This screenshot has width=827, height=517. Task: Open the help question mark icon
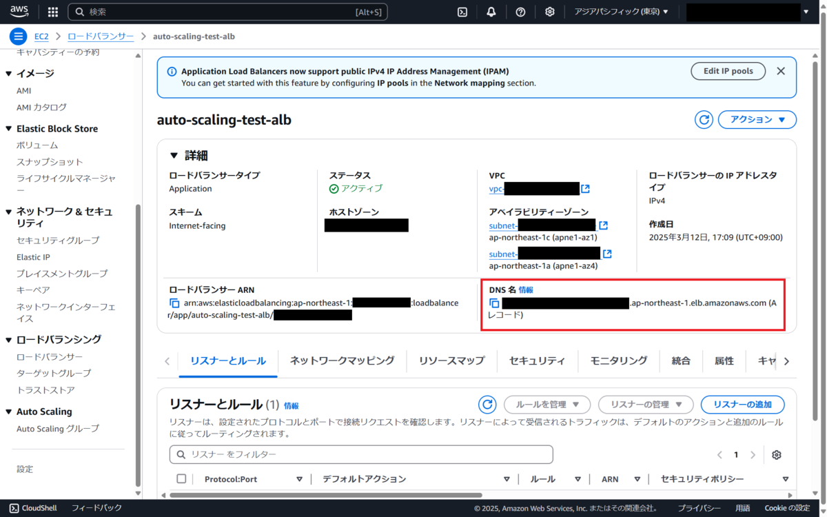click(x=520, y=12)
